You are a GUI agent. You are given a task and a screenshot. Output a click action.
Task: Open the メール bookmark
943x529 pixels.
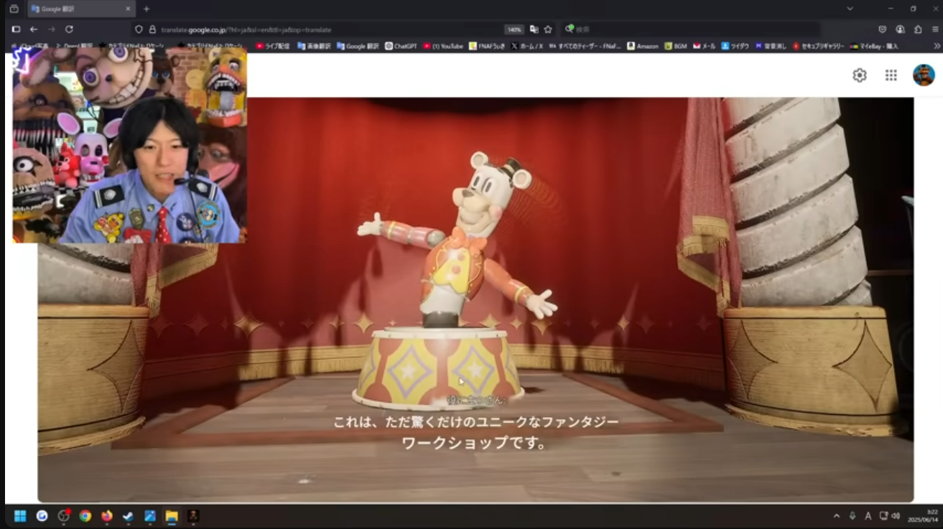click(704, 46)
